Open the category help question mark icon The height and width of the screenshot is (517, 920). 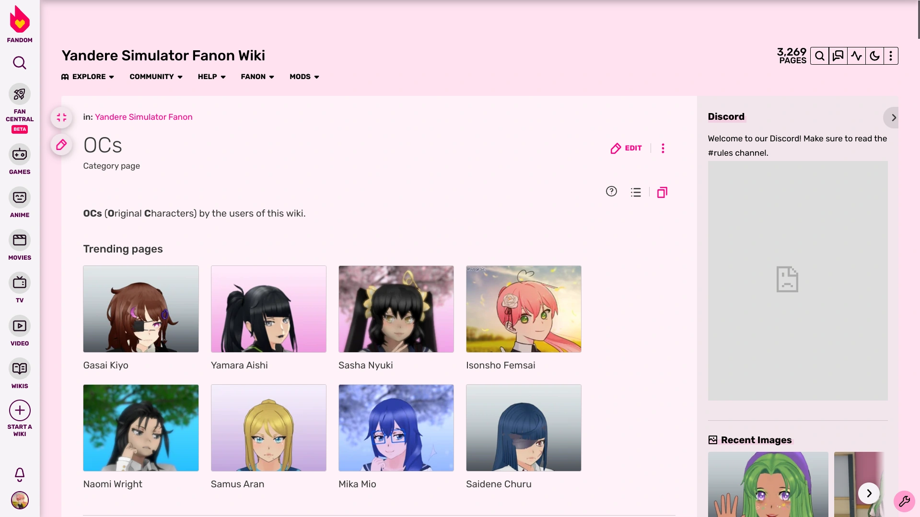pos(611,191)
